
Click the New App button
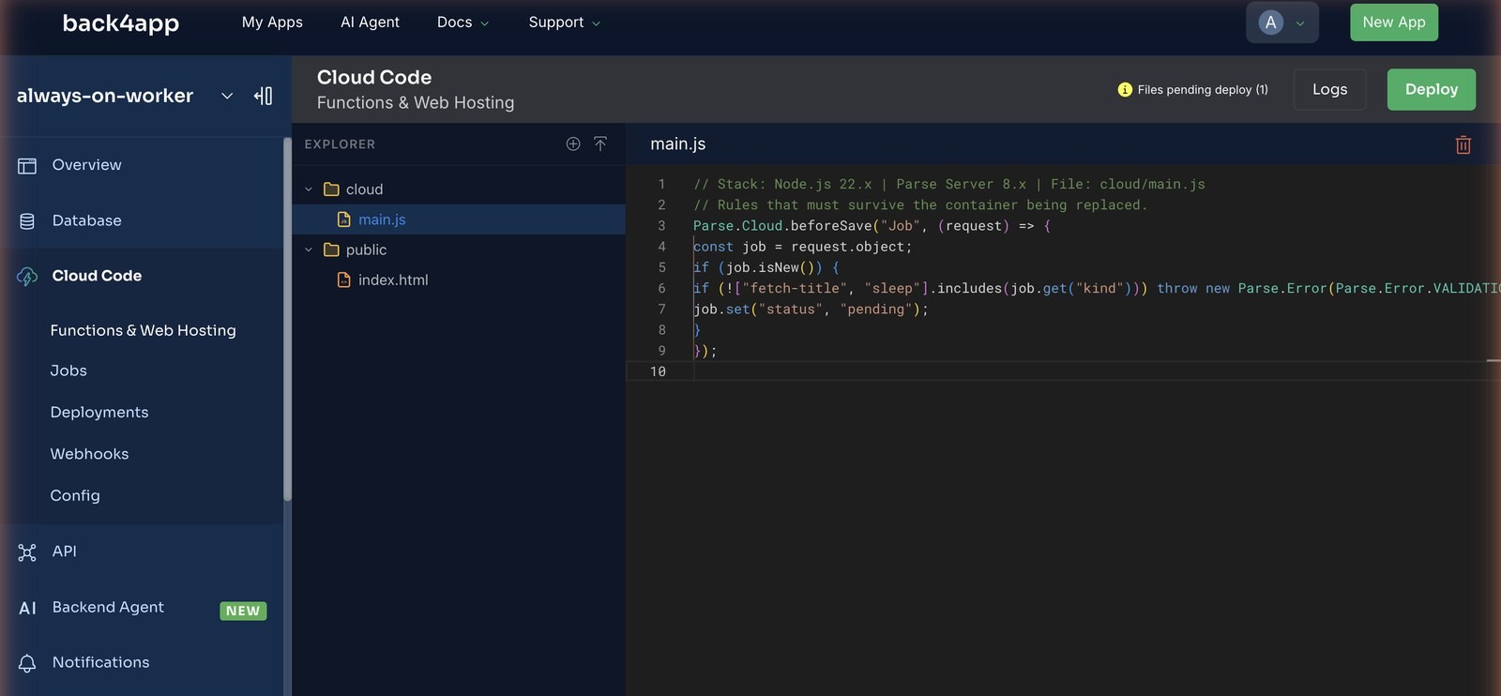point(1394,23)
